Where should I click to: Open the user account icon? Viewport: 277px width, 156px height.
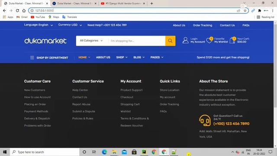[x=185, y=40]
